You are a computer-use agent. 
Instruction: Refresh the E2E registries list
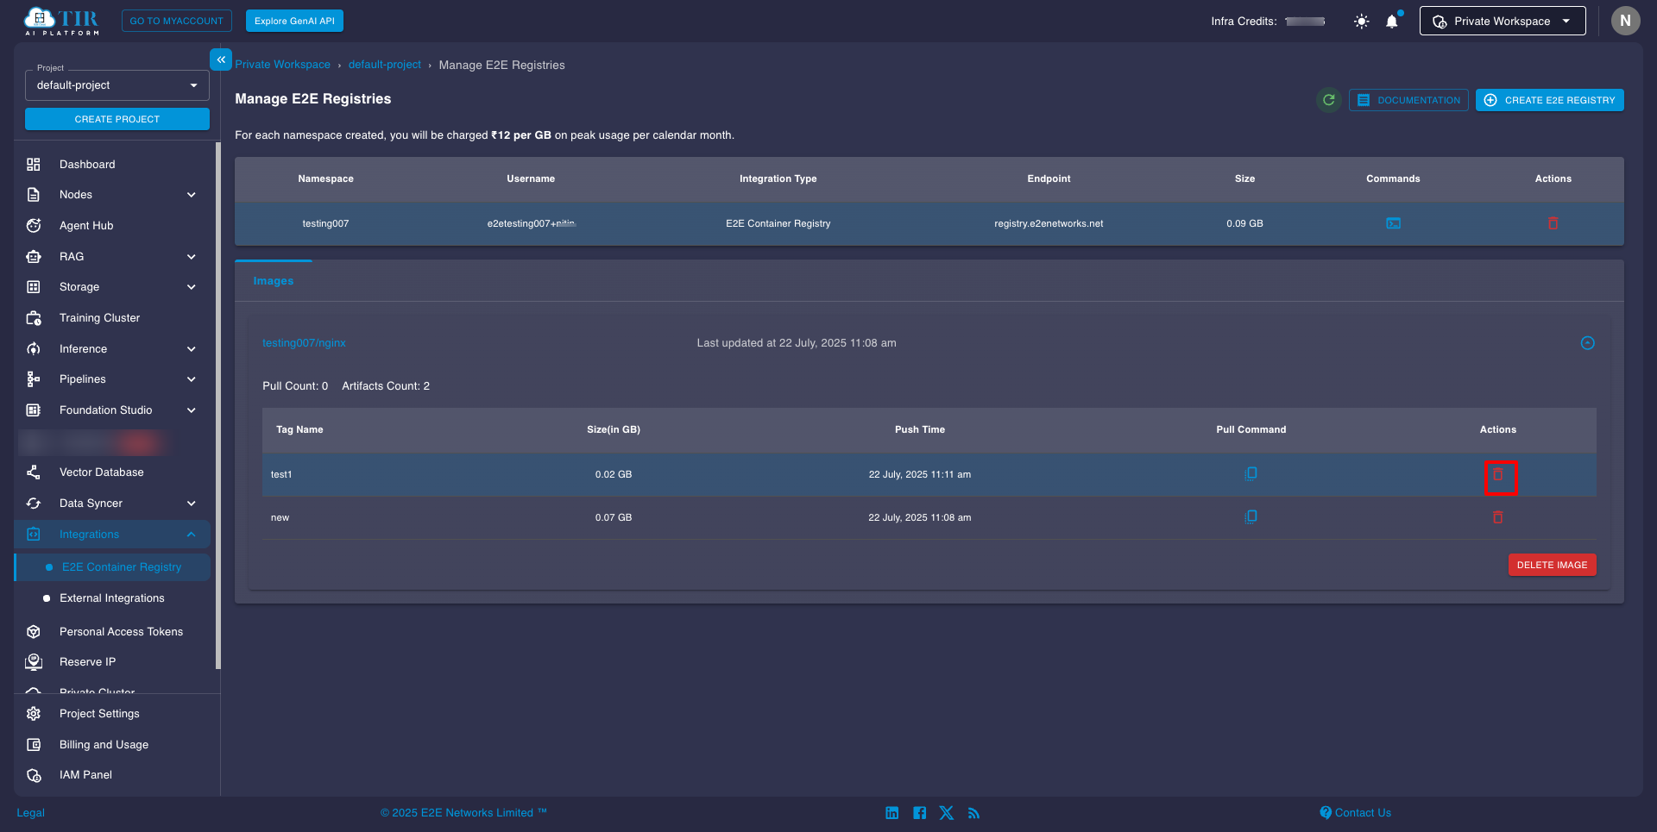(1328, 100)
